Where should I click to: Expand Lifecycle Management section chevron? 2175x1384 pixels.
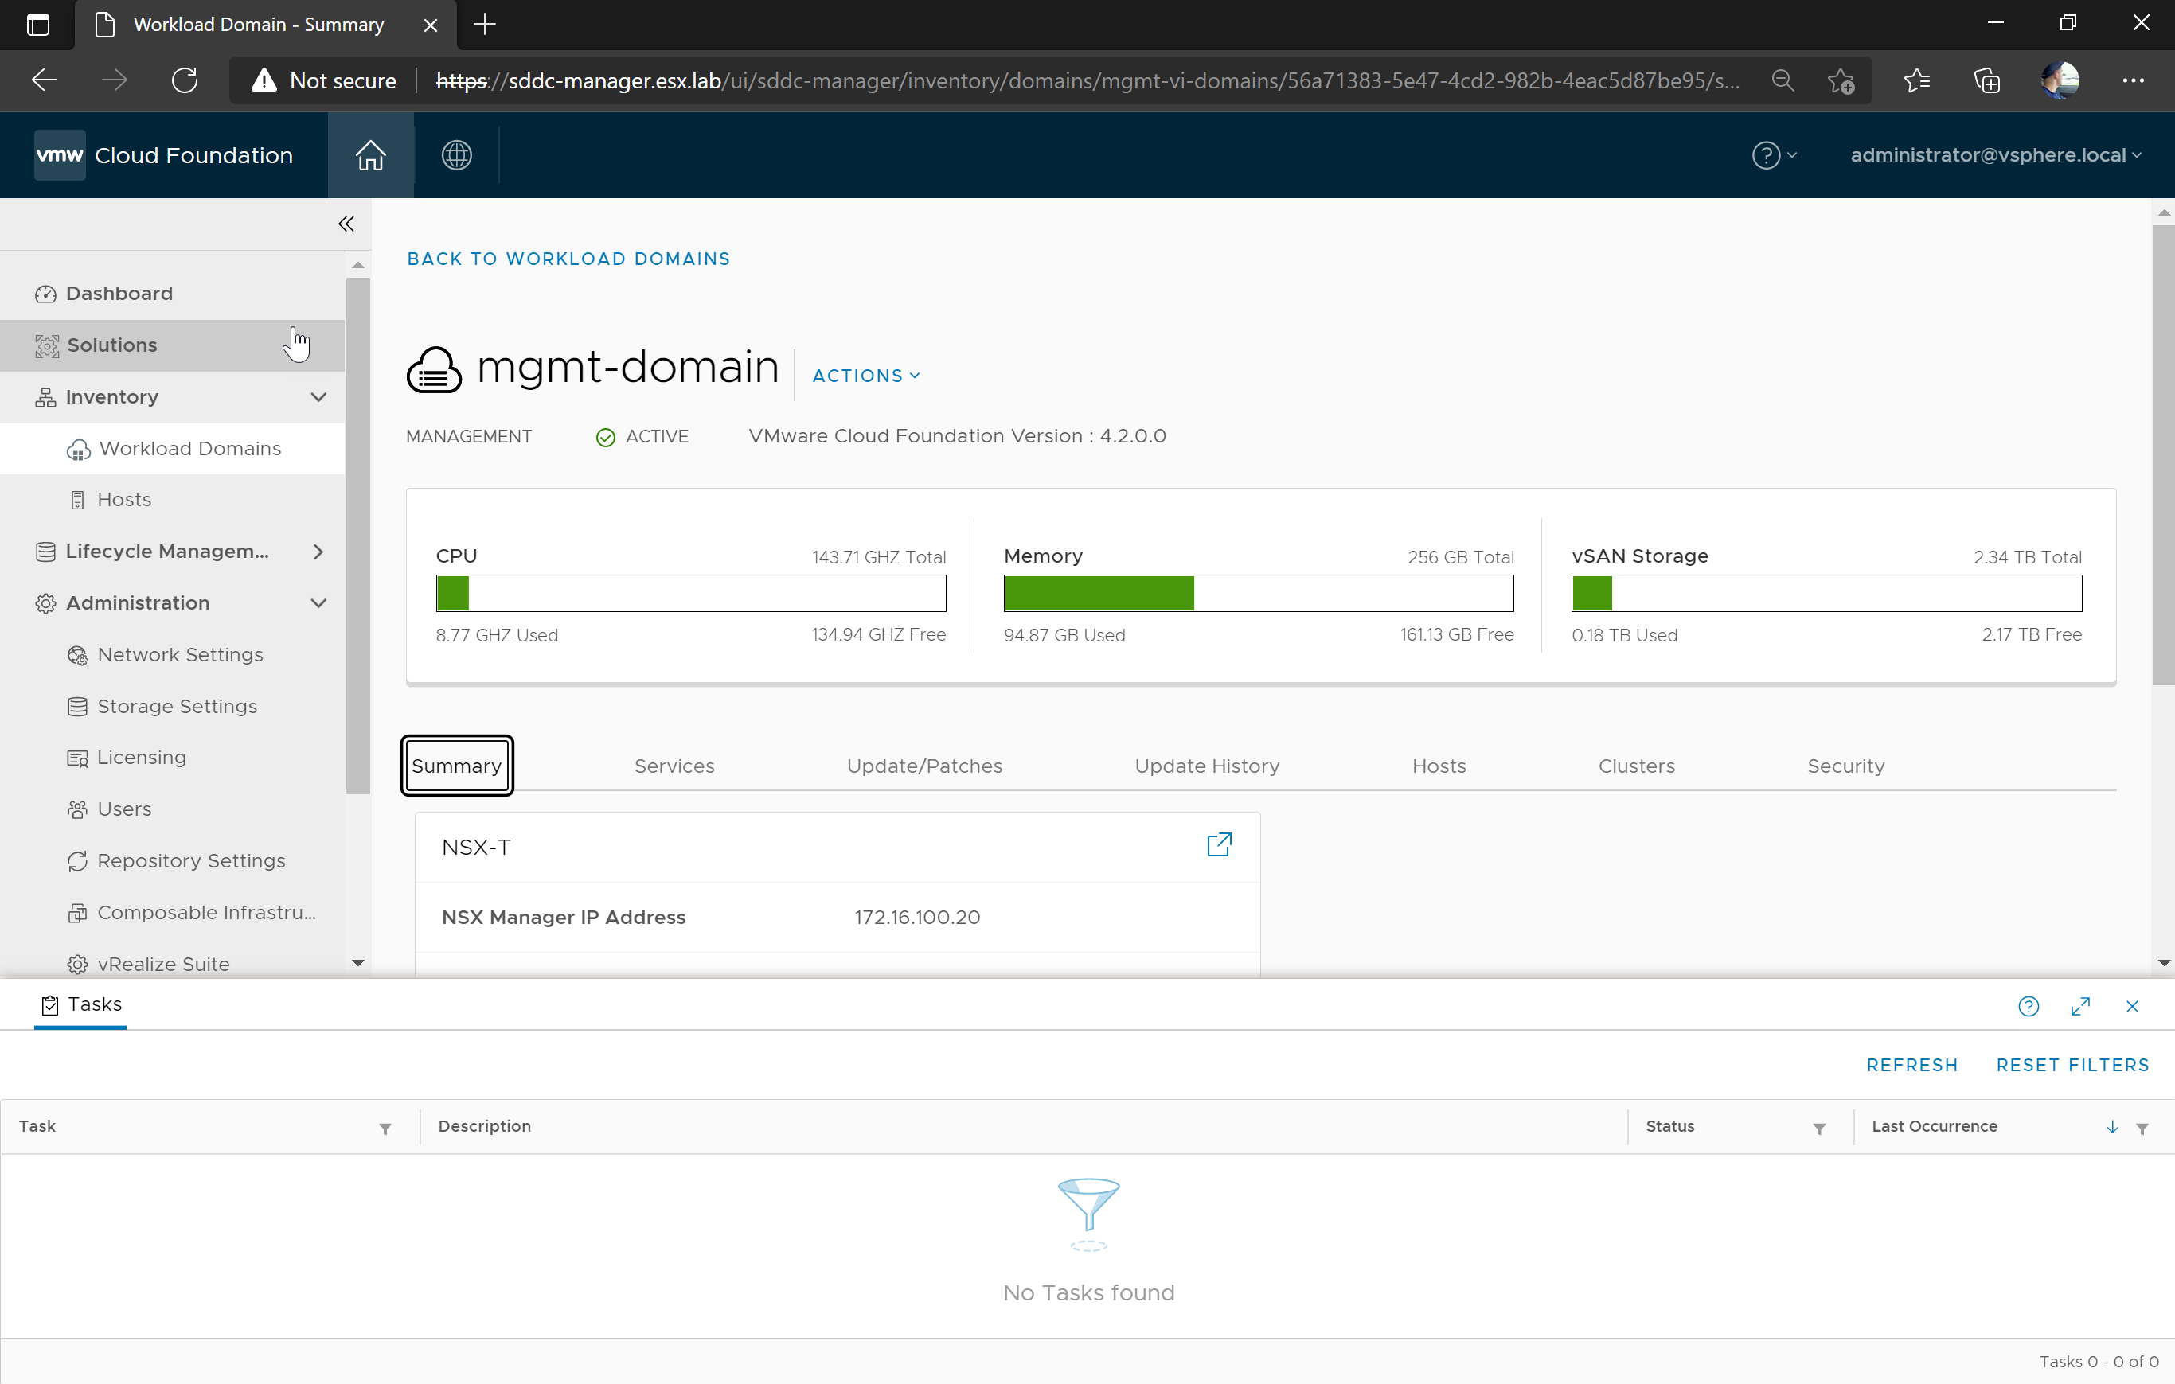(318, 552)
